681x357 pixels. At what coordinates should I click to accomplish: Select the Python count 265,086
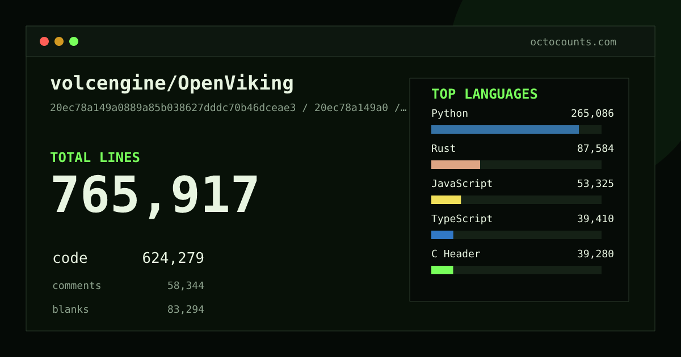tap(592, 113)
